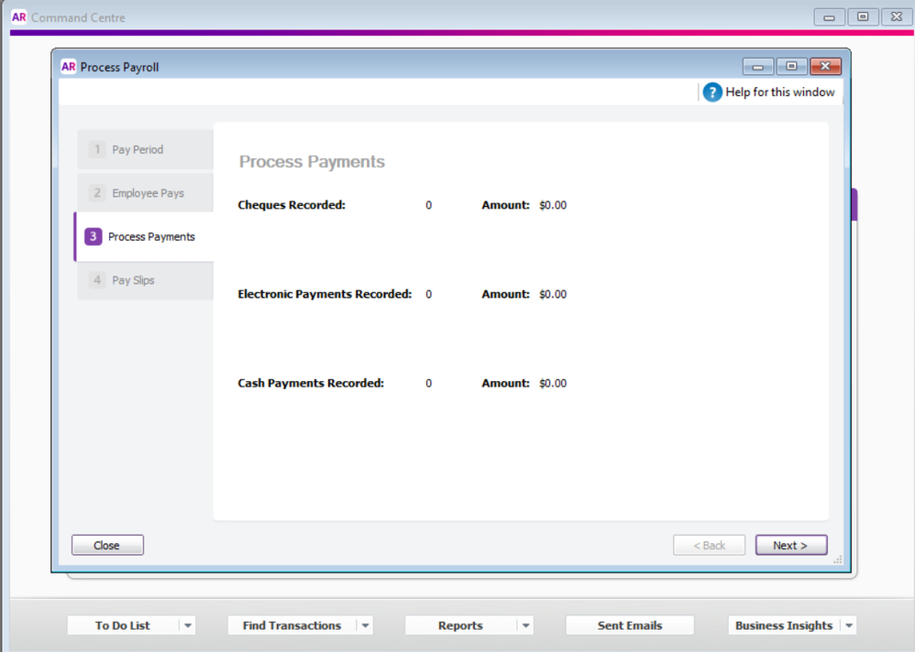The width and height of the screenshot is (915, 652).
Task: Minimize the Process Payroll window
Action: point(757,67)
